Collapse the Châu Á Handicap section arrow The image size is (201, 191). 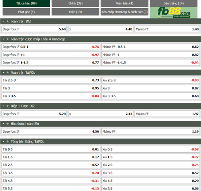3,39
